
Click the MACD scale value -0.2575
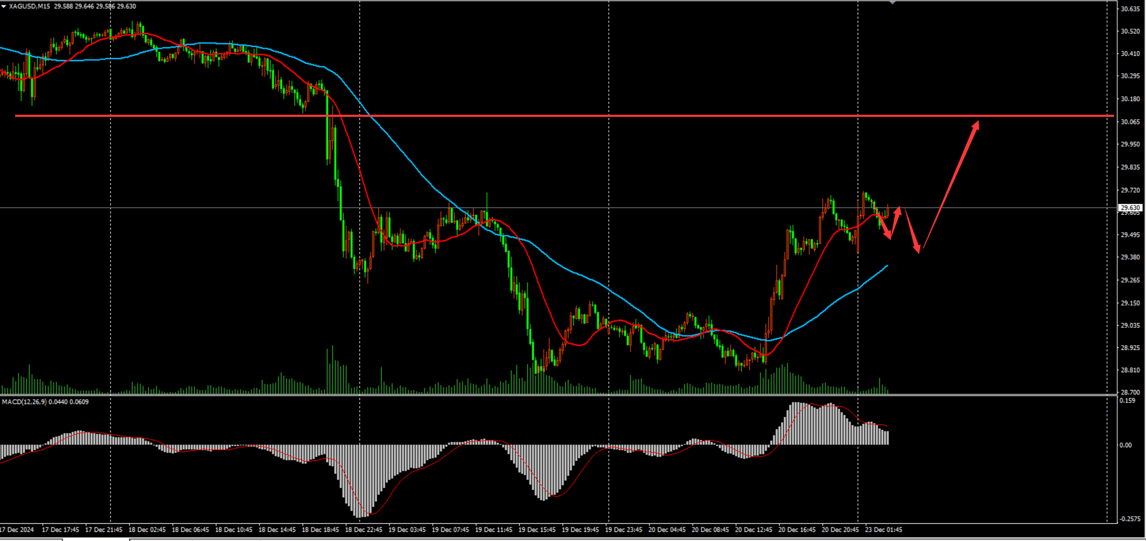coord(1130,519)
